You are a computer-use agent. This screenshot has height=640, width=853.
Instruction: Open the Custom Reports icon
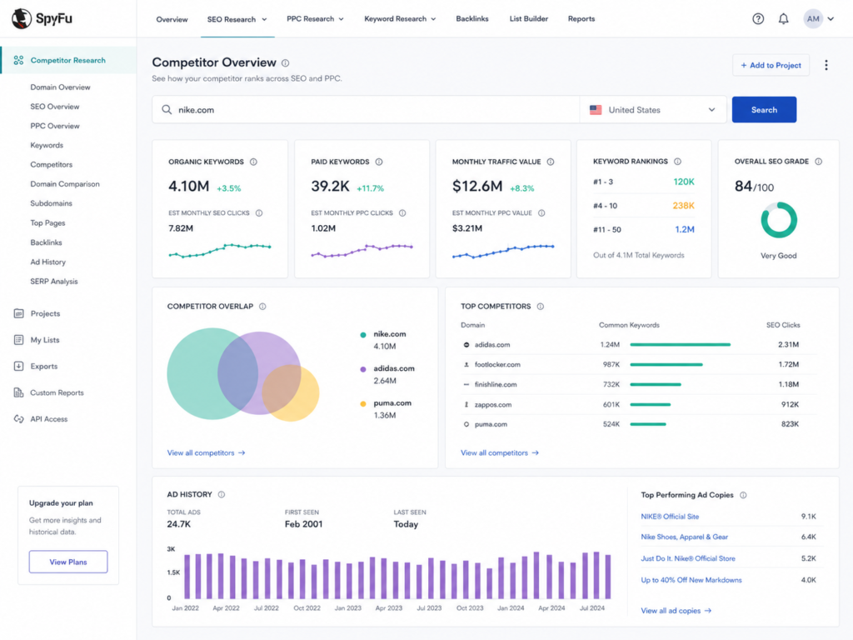(18, 392)
